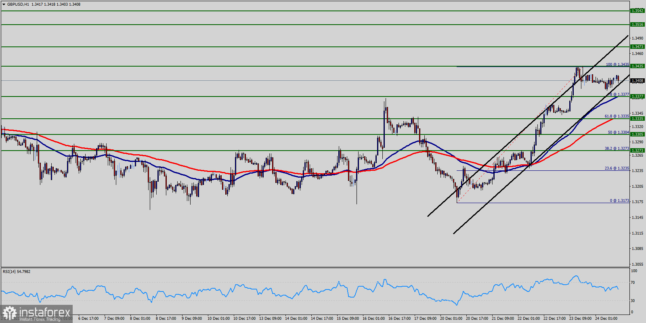Click the current price label 1.3408
Screen dimensions: 646x323
(x=638, y=81)
